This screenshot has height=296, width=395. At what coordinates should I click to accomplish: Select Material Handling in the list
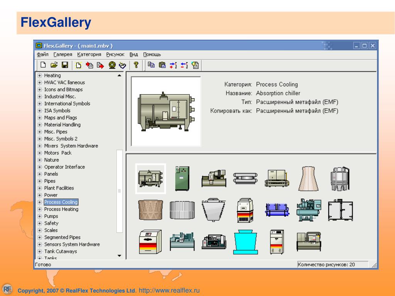pos(62,124)
